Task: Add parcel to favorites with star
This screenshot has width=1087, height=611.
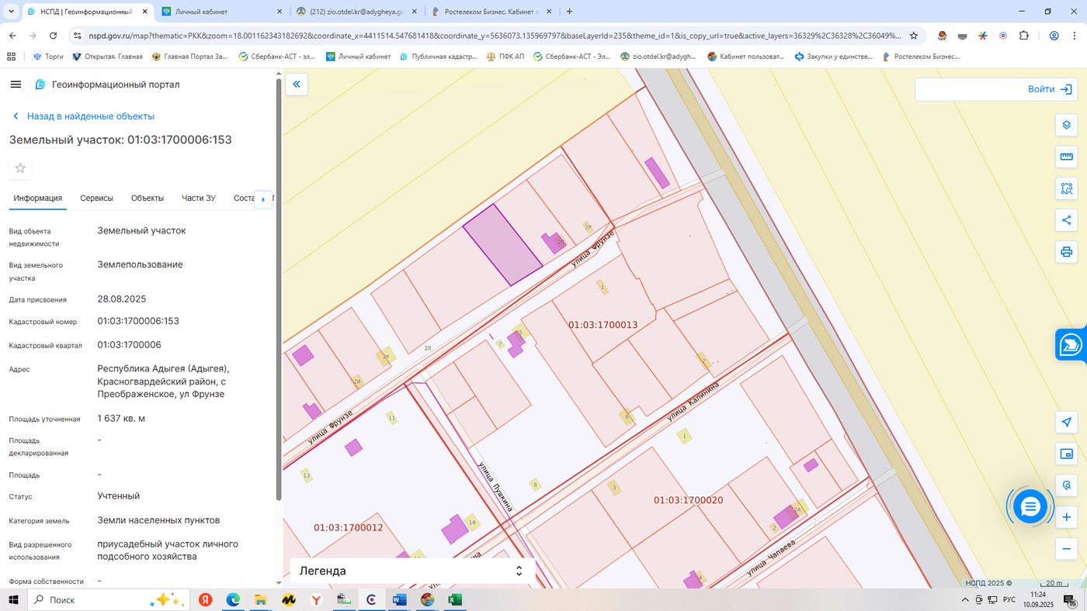Action: tap(20, 168)
